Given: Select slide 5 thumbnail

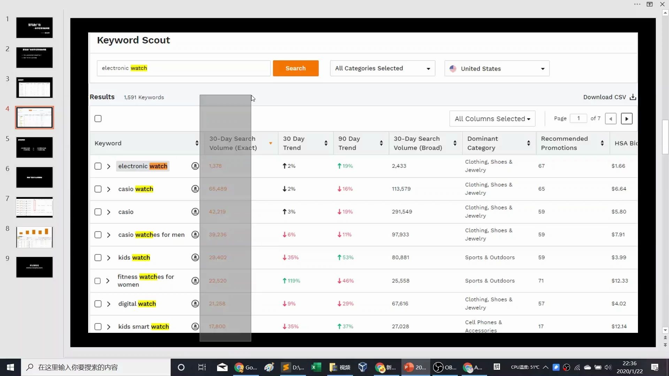Looking at the screenshot, I should pyautogui.click(x=34, y=147).
